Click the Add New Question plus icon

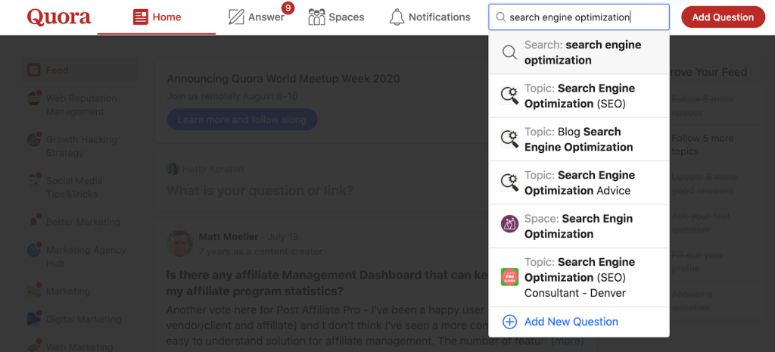(x=509, y=322)
